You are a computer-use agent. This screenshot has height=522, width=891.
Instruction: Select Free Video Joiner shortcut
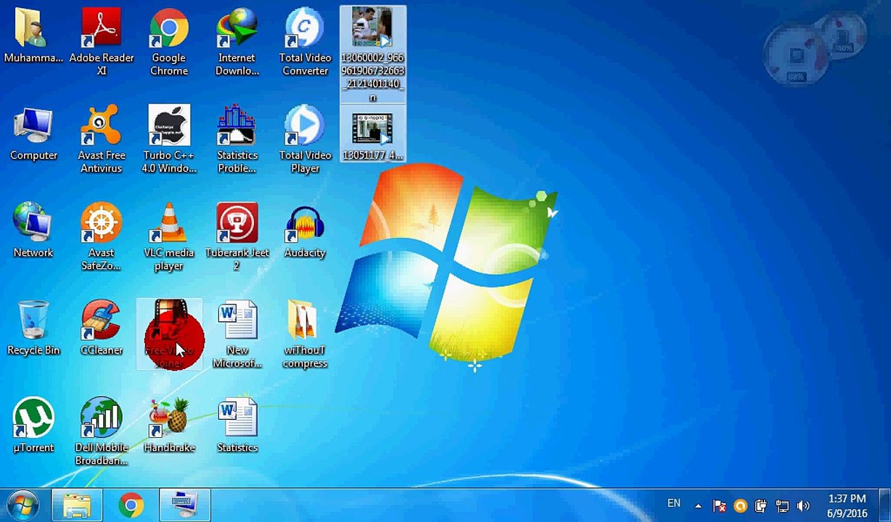pyautogui.click(x=169, y=334)
